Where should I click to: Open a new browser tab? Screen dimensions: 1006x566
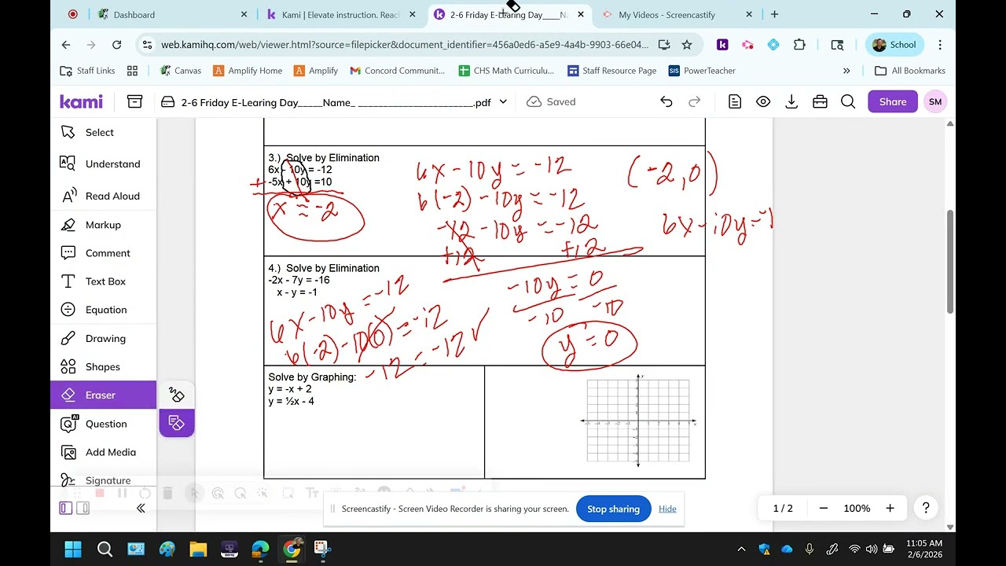tap(774, 14)
